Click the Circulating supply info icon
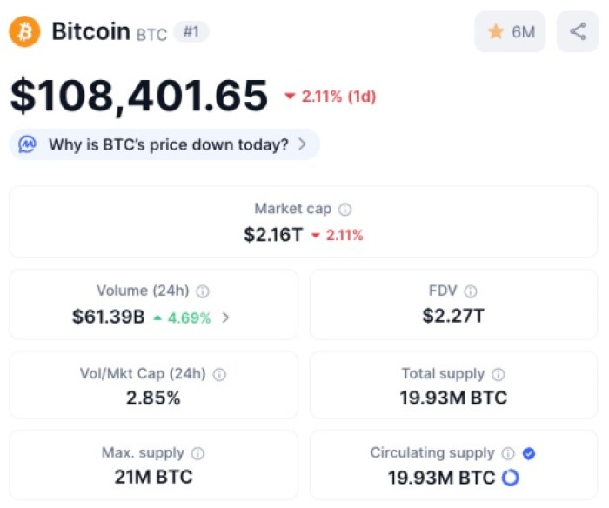 click(508, 453)
